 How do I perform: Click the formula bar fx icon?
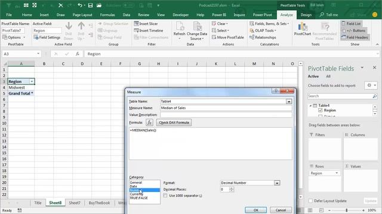(78, 54)
